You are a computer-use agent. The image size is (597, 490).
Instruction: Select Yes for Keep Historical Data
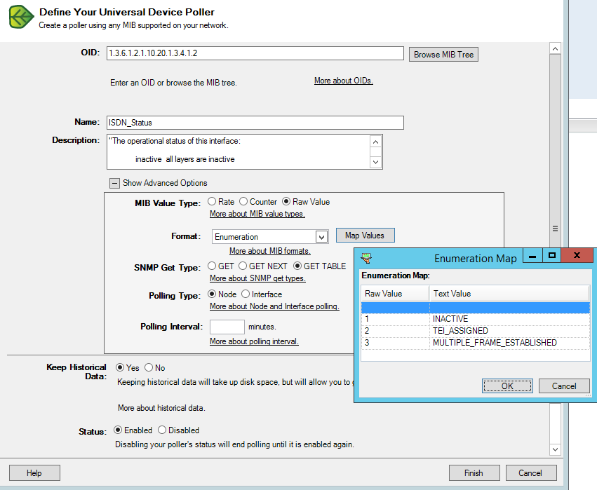pyautogui.click(x=120, y=367)
